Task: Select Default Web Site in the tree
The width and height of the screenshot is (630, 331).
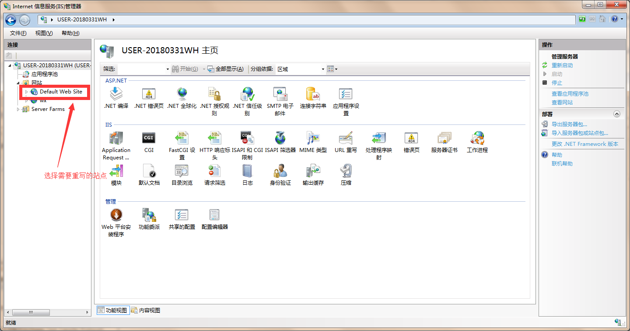Action: click(61, 92)
